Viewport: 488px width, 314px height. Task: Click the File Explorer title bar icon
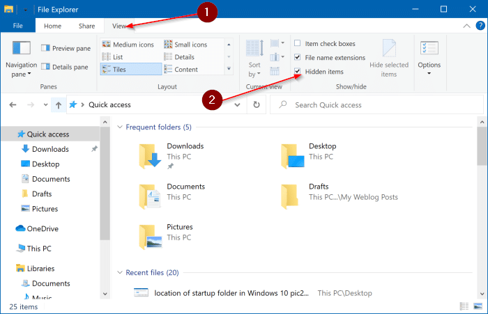(x=8, y=9)
